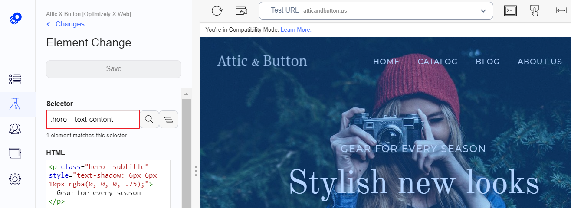Click the panel divider drag handle
The image size is (571, 208).
[196, 171]
